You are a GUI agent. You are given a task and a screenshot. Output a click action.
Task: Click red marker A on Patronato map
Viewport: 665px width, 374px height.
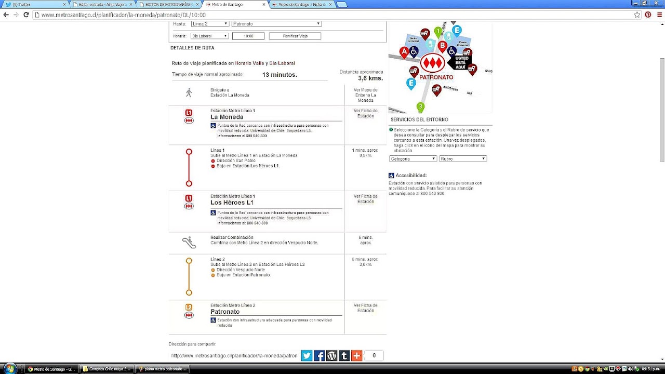[404, 51]
